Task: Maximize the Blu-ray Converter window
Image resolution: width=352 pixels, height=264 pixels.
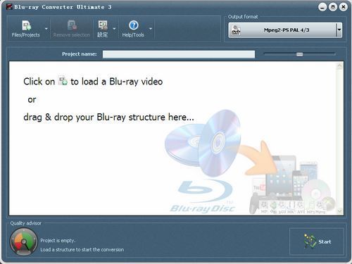Action: click(x=333, y=7)
